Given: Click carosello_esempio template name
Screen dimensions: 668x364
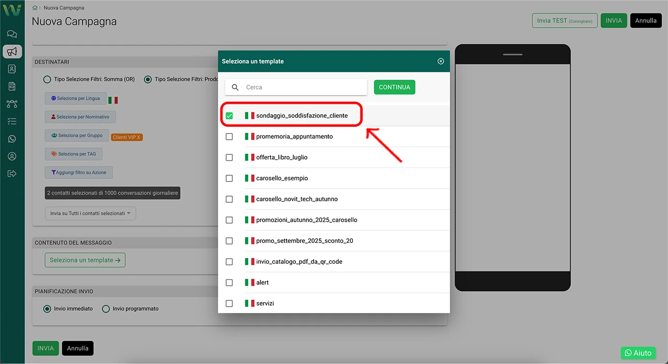Looking at the screenshot, I should [282, 178].
